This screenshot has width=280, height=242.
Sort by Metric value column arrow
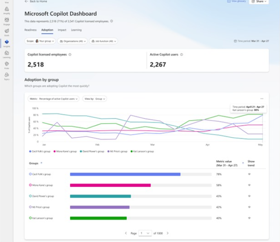(x=243, y=163)
